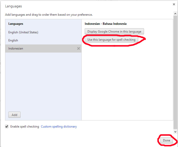Select the Indonesian language row
Screen dimensions: 178x147
click(43, 48)
